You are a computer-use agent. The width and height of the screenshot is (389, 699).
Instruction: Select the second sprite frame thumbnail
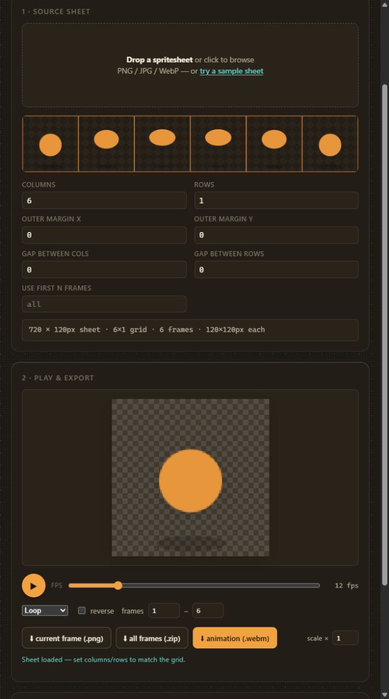coord(106,144)
